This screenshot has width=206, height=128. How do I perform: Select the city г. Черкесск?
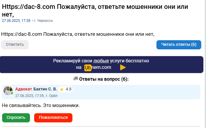point(43,21)
